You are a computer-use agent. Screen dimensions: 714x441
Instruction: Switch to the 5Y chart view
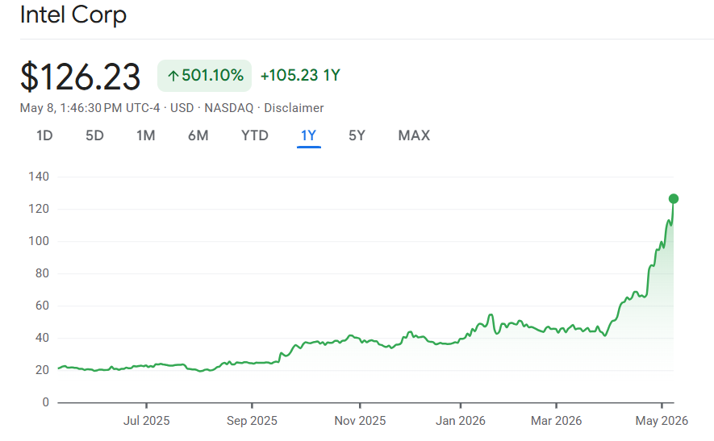(x=357, y=135)
